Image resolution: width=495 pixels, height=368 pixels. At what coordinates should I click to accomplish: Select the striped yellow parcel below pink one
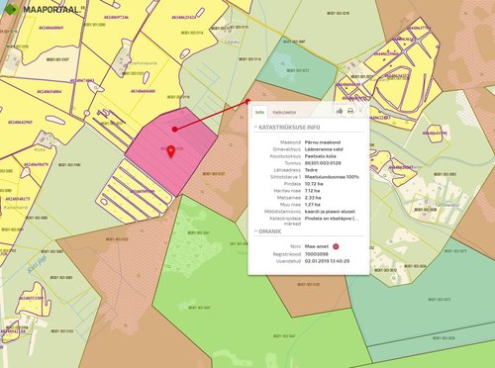point(134,191)
